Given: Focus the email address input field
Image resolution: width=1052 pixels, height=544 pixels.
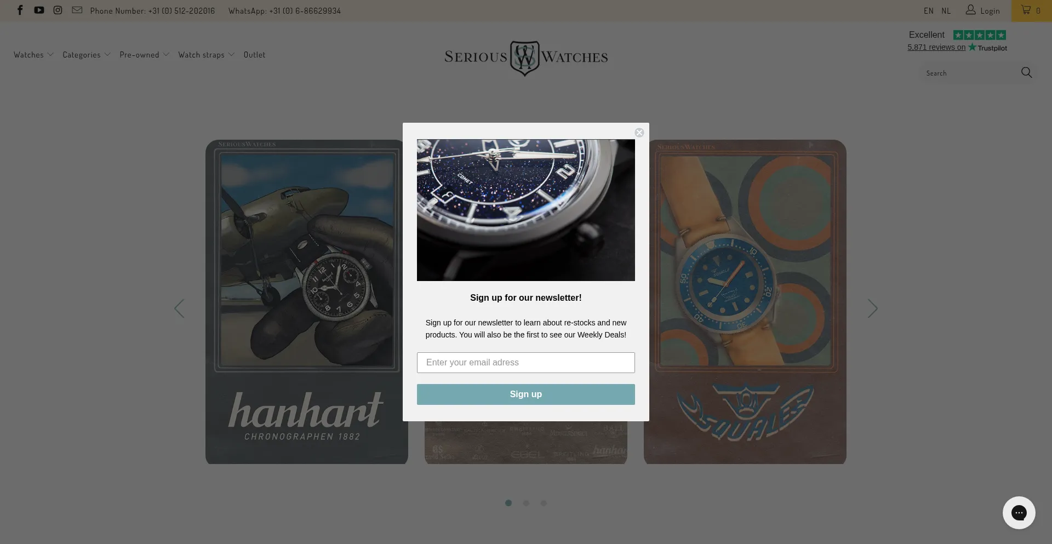Looking at the screenshot, I should pyautogui.click(x=525, y=363).
